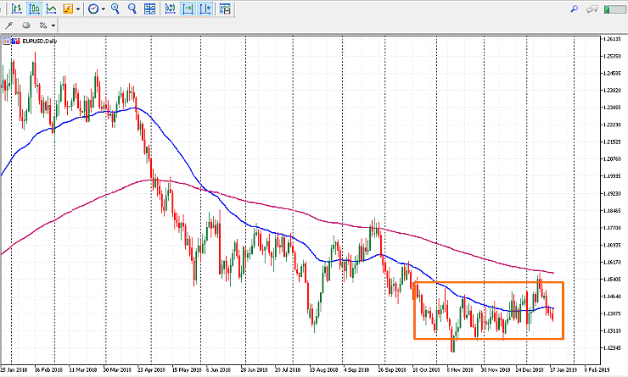The width and height of the screenshot is (628, 377).
Task: Toggle the second highlighted chart scroll button
Action: pyautogui.click(x=207, y=9)
